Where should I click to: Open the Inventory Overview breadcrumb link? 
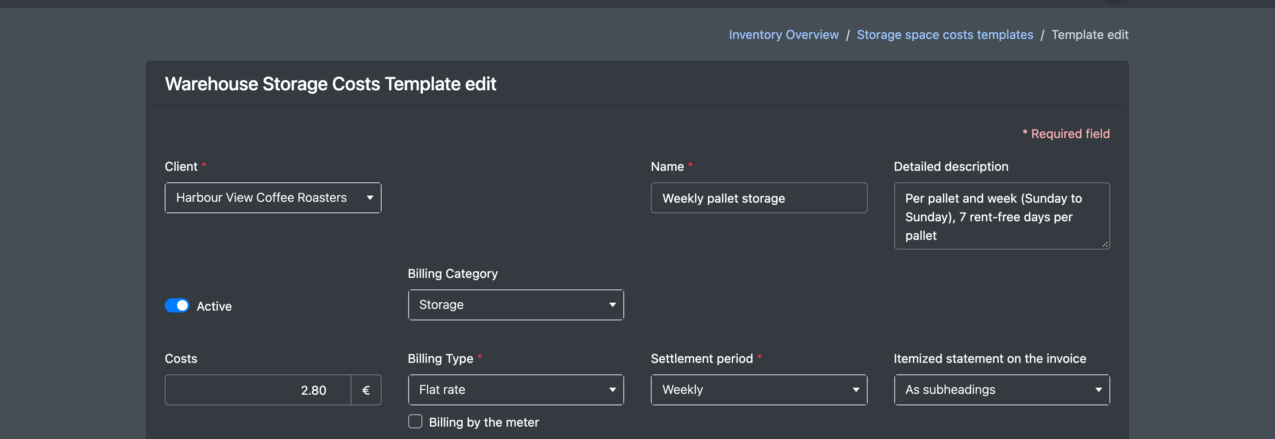pos(784,35)
